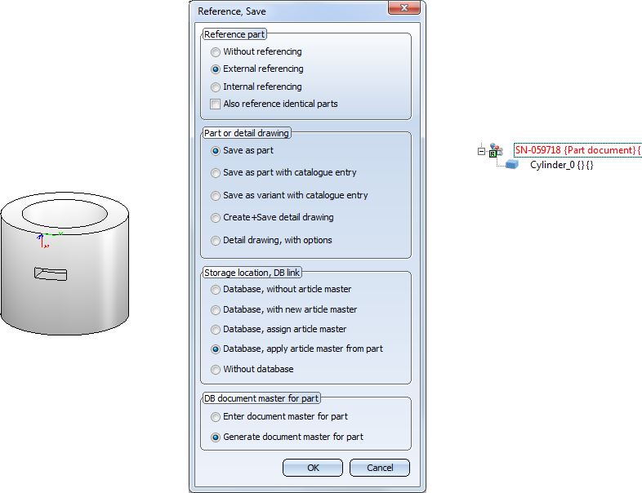Confirm dialog with OK button

coord(313,468)
